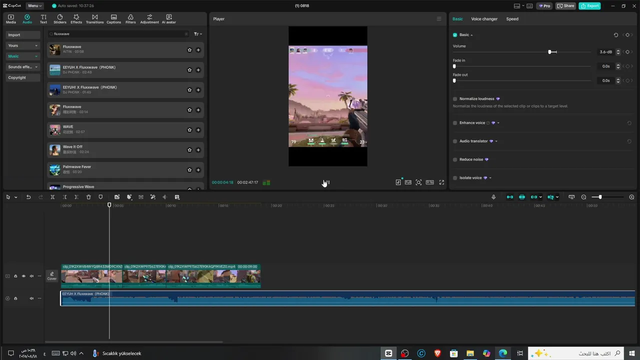Undo the last action
Viewport: 640px width, 360px height.
tap(28, 197)
